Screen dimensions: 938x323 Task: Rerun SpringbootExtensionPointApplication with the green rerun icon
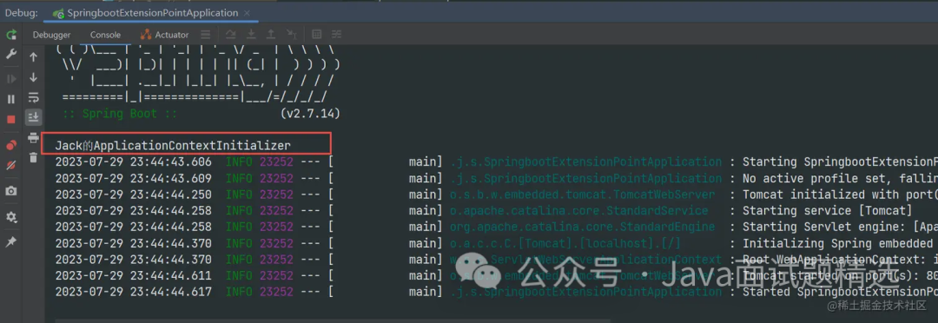coord(11,35)
